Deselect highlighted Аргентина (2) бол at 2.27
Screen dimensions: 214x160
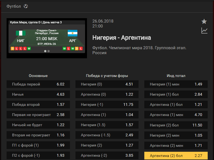176,156
